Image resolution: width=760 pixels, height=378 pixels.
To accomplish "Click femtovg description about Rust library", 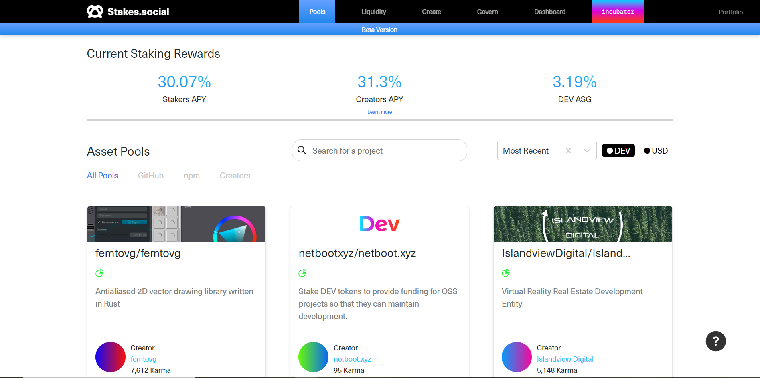I will (x=174, y=297).
